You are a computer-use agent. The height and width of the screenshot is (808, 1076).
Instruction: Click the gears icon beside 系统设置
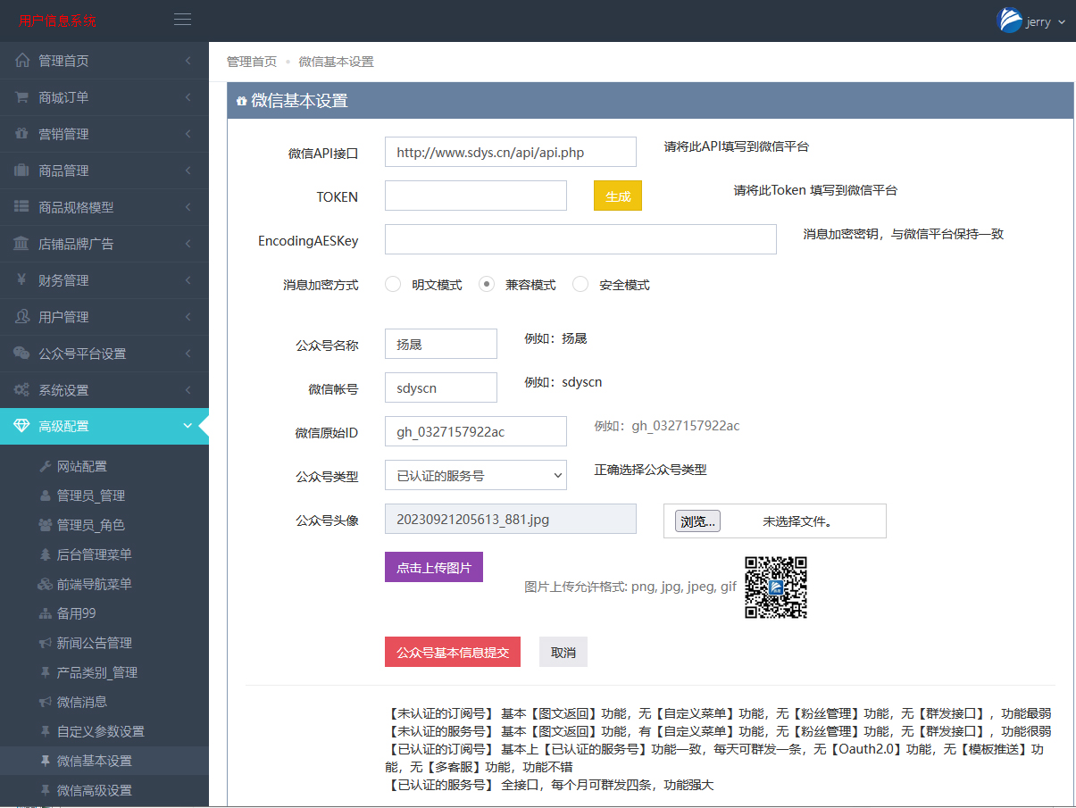[22, 390]
